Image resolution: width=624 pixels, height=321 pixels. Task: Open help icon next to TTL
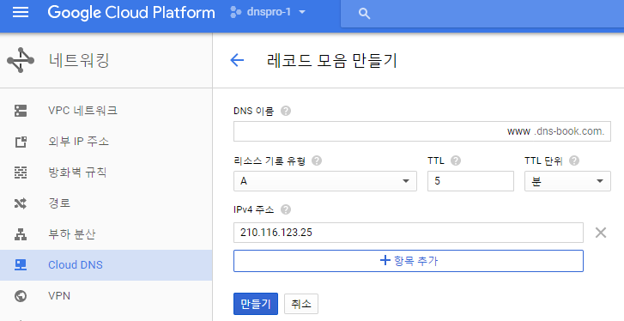tap(456, 160)
